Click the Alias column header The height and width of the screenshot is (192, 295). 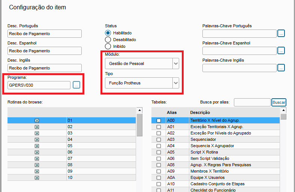(x=172, y=112)
